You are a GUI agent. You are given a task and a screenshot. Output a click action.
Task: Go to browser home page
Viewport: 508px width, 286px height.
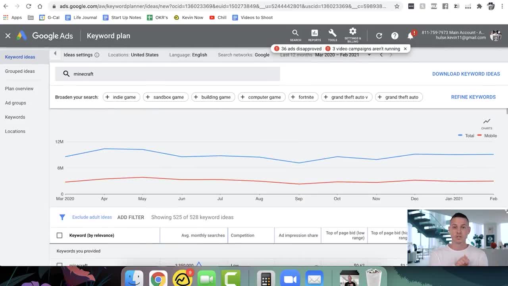click(x=40, y=6)
